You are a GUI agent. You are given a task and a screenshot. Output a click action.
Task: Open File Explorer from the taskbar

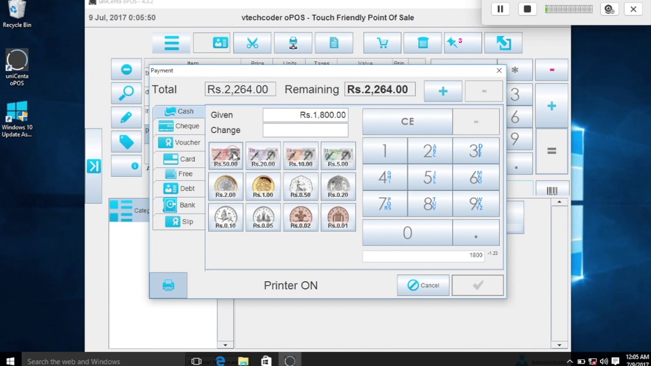[x=243, y=361]
